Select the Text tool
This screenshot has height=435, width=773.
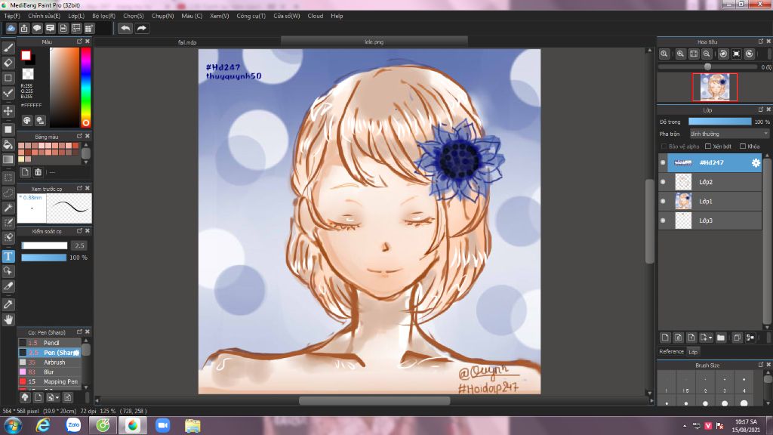[8, 256]
